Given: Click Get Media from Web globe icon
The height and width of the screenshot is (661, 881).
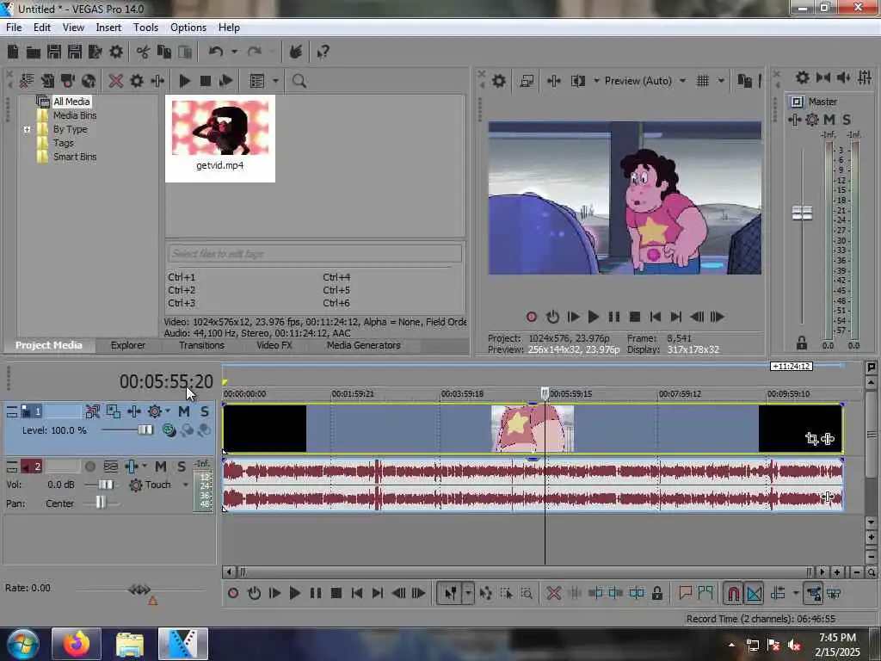Looking at the screenshot, I should pos(89,81).
